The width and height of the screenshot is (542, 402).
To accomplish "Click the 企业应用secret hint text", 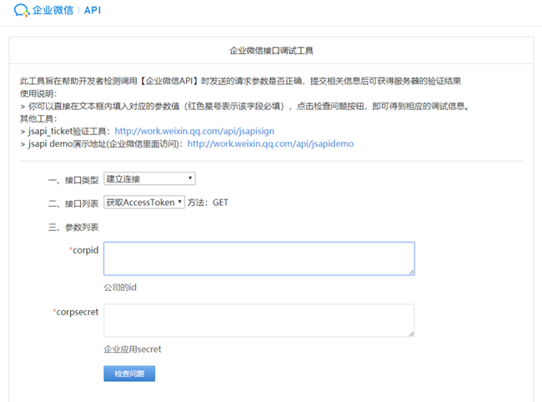I will coord(133,349).
